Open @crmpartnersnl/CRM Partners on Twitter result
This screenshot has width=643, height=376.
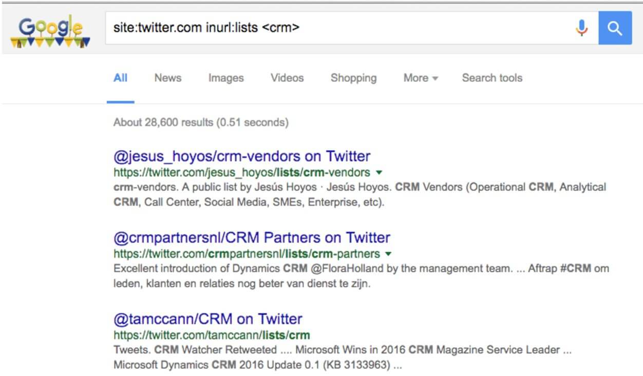pos(252,237)
